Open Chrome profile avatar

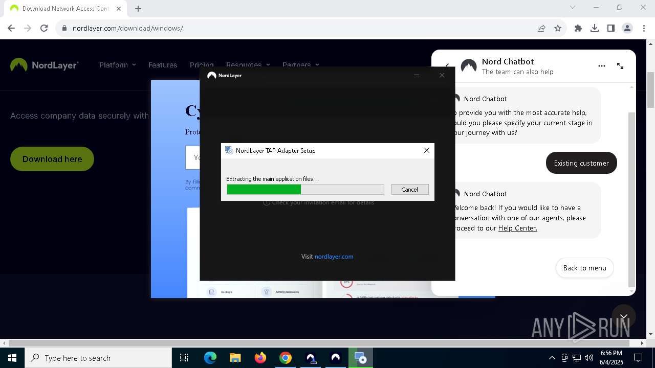pos(627,28)
